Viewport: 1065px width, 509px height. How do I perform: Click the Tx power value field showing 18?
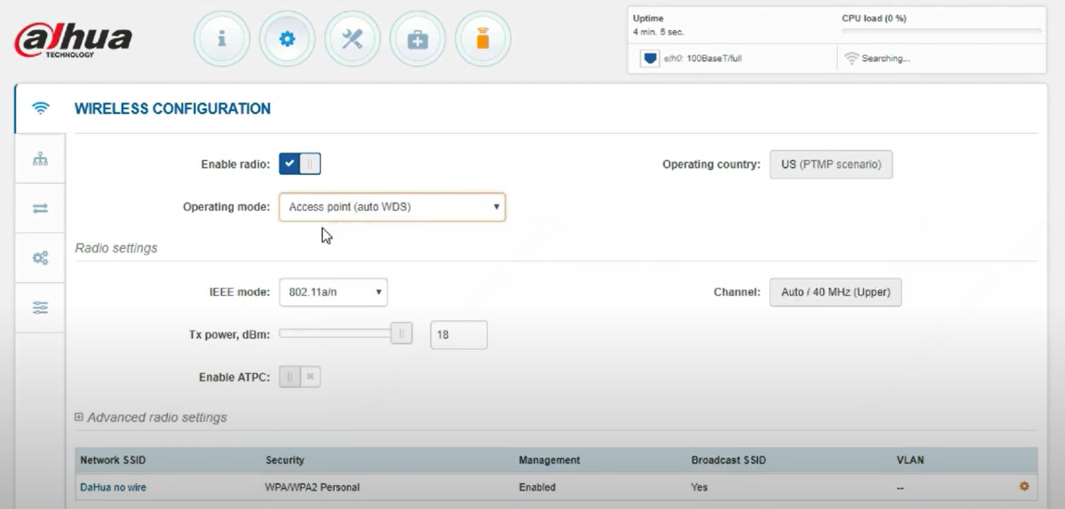click(x=459, y=335)
